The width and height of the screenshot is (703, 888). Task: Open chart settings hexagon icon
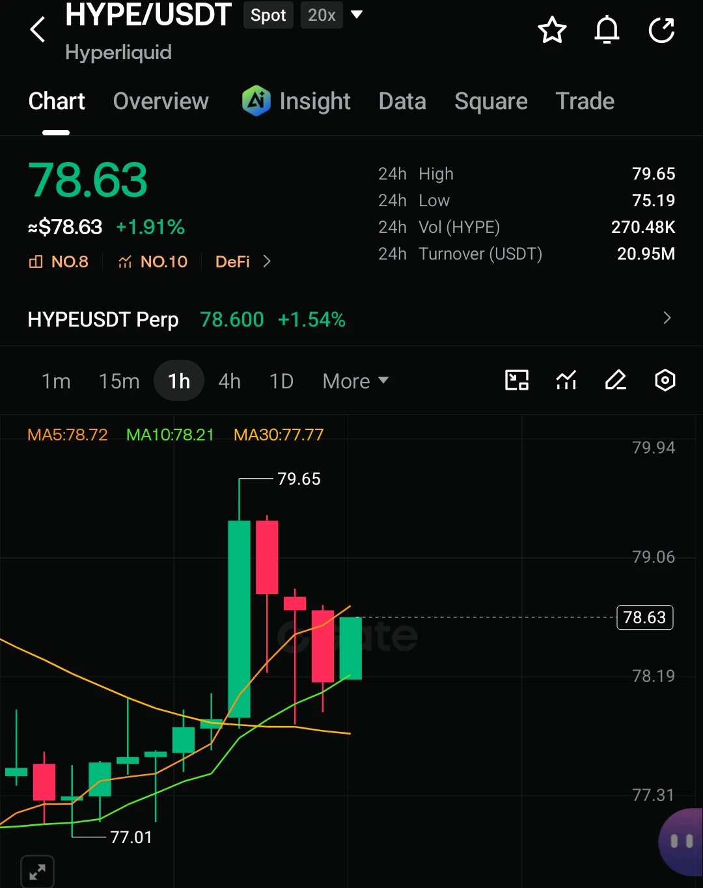[665, 380]
